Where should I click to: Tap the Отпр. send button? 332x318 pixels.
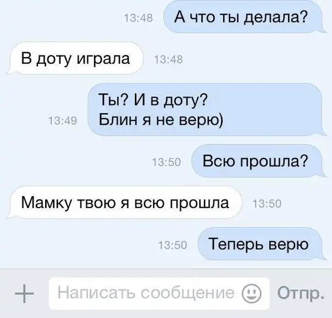[301, 293]
